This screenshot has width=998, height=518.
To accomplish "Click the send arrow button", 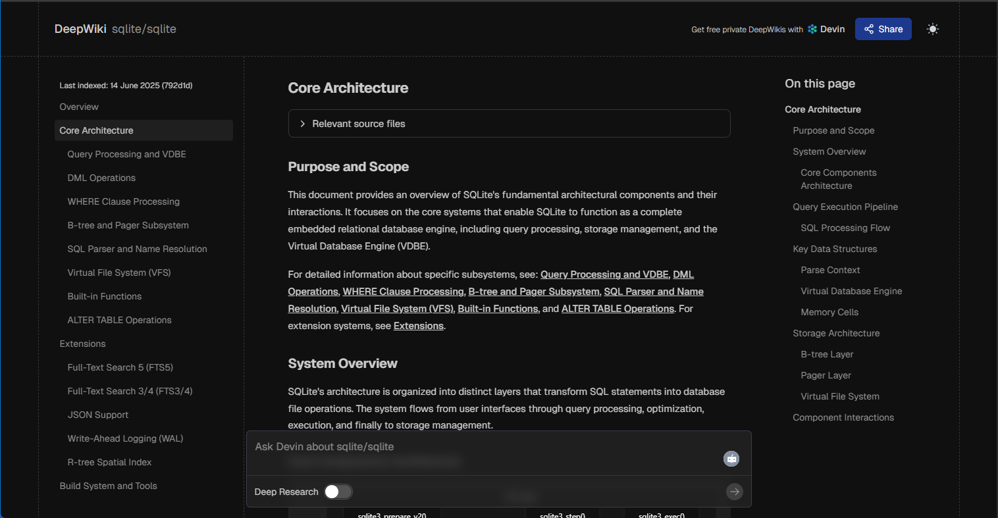I will (735, 491).
